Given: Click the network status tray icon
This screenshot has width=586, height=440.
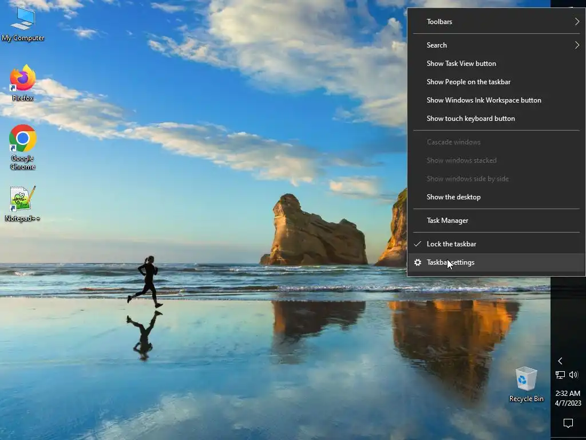Looking at the screenshot, I should click(560, 375).
